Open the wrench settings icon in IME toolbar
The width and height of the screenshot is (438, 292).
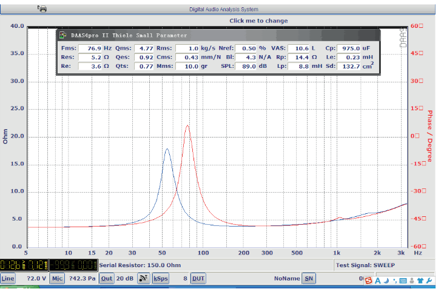coord(430,280)
